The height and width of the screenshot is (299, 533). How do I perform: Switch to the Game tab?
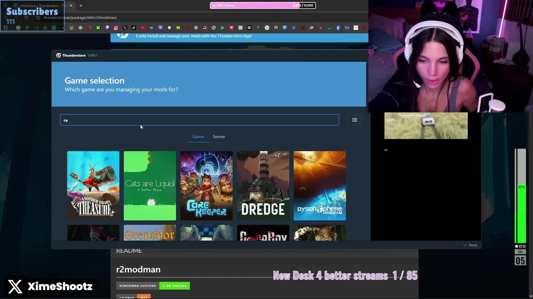[198, 137]
